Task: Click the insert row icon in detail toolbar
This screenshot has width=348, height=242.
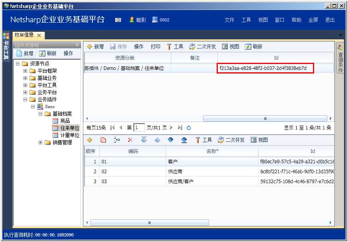Action: [x=117, y=140]
